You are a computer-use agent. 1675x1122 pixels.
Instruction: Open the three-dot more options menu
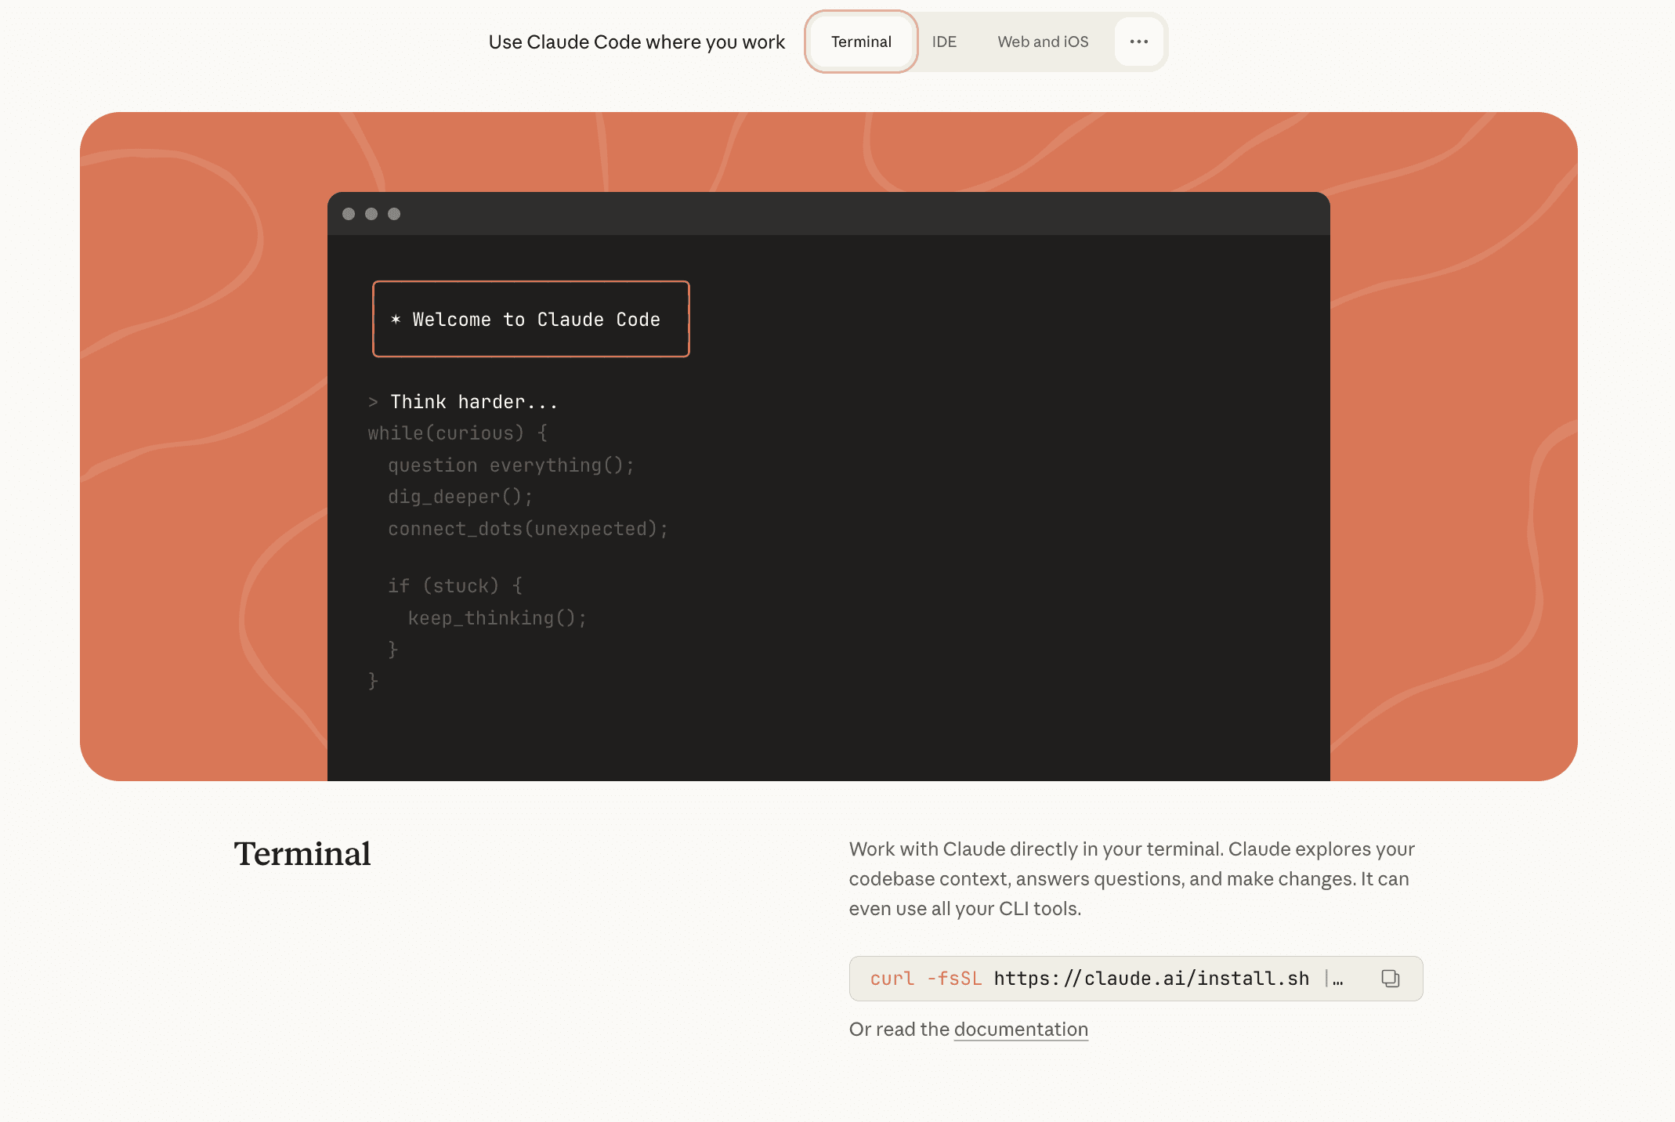[1139, 42]
